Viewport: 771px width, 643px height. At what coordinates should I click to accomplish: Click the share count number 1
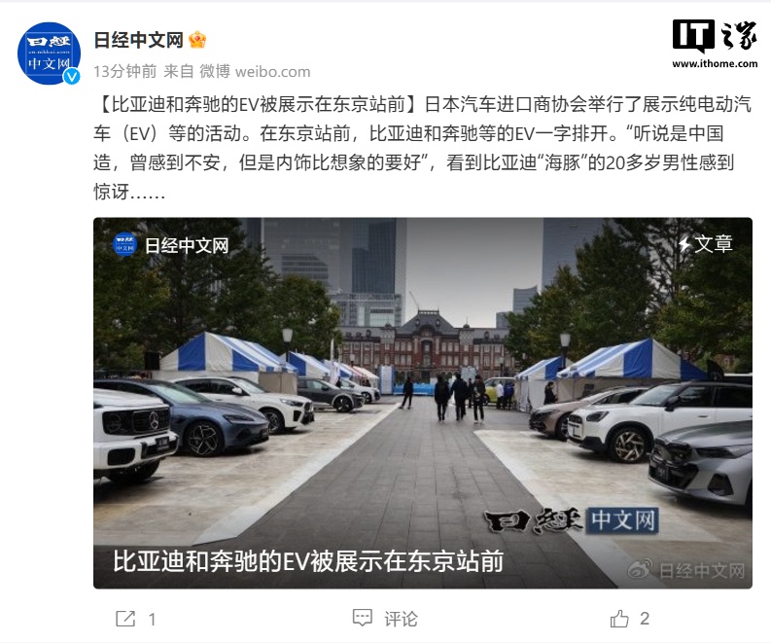153,619
